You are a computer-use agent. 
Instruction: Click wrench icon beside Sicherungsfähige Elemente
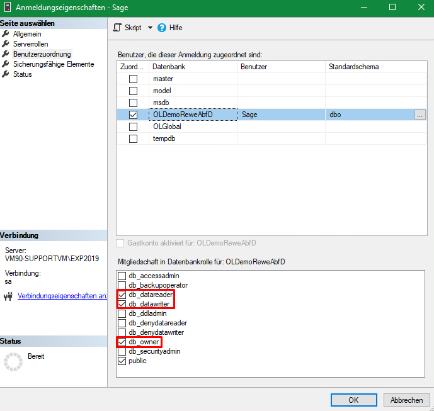click(6, 64)
